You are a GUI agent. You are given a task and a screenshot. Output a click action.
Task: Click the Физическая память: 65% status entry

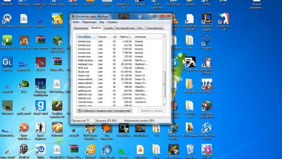pyautogui.click(x=139, y=121)
